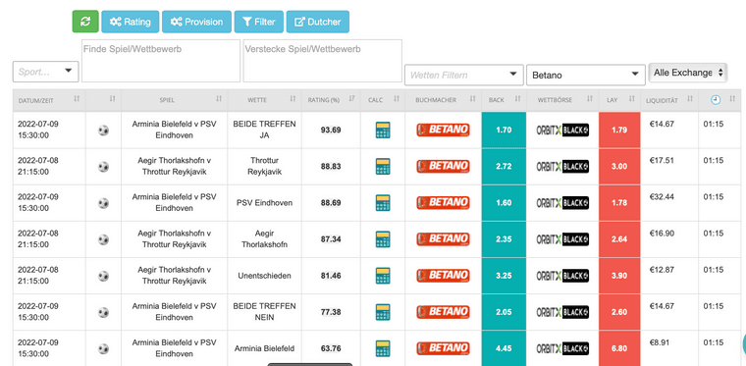Open the Alle Exchange selector
Image resolution: width=746 pixels, height=366 pixels.
(688, 73)
